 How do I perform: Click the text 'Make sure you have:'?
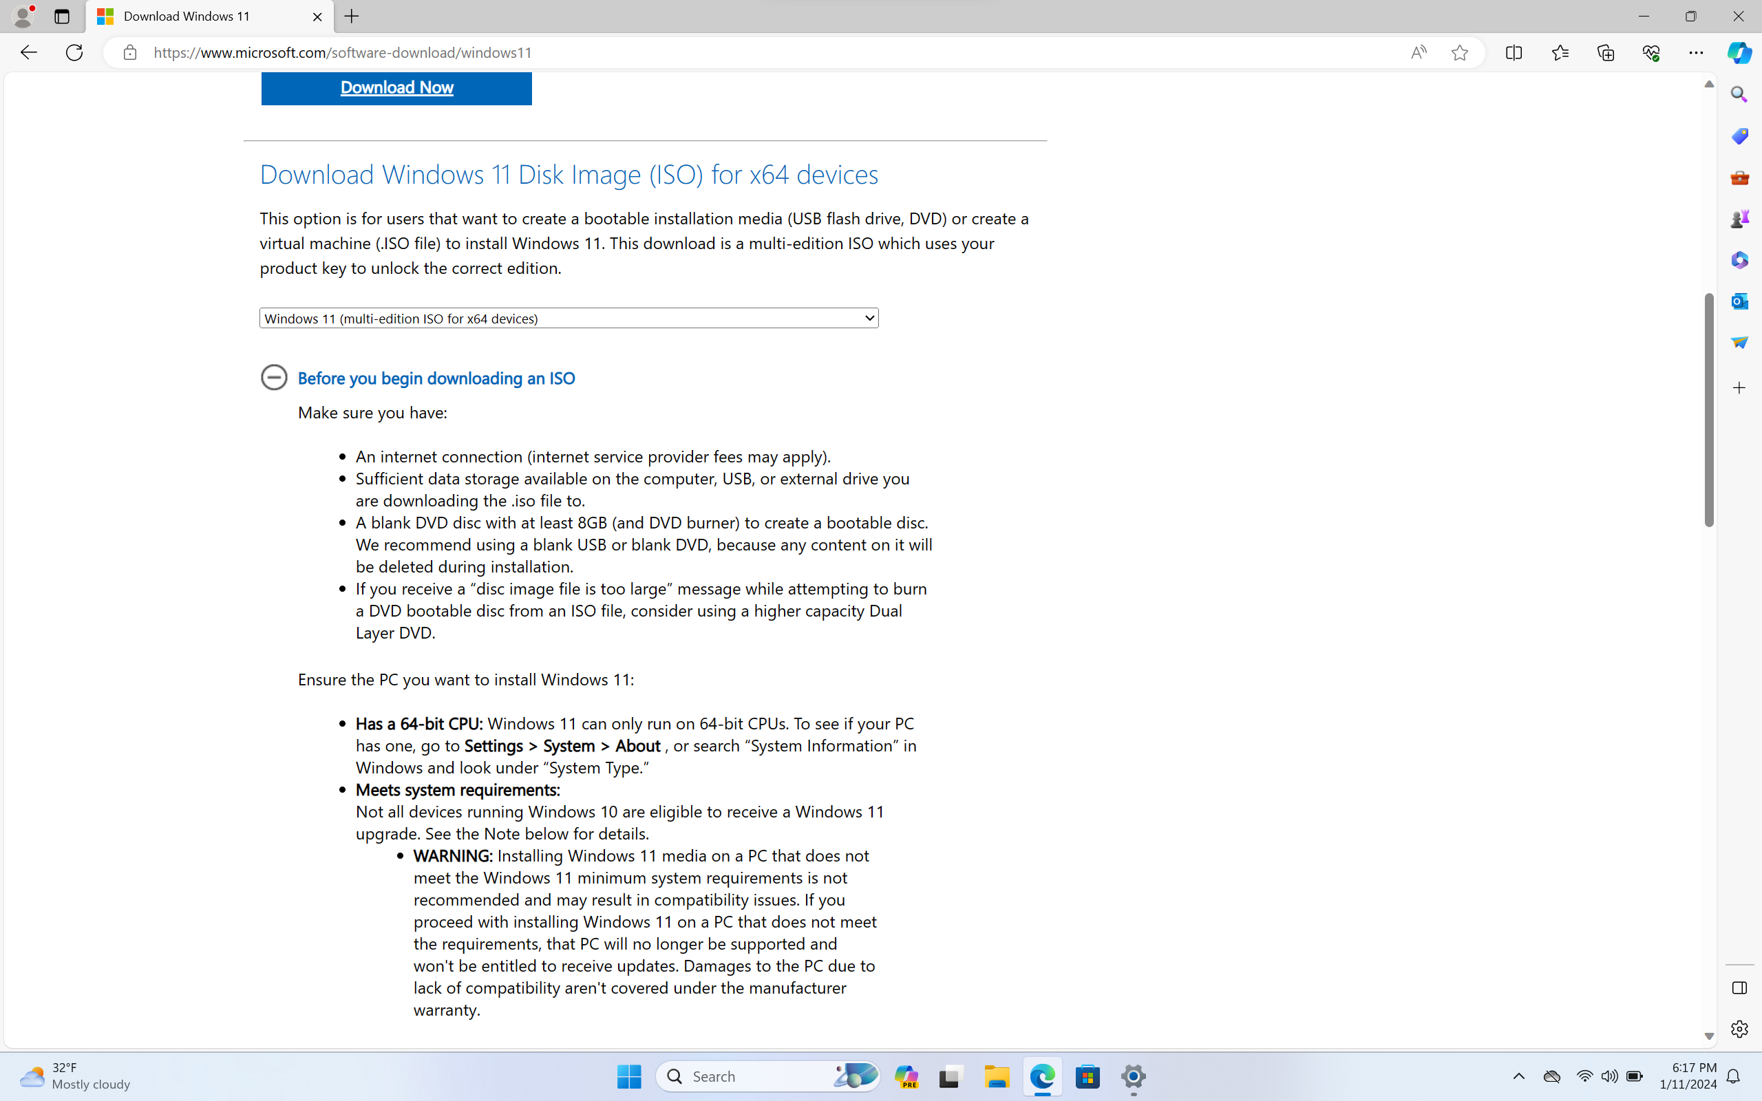(372, 413)
